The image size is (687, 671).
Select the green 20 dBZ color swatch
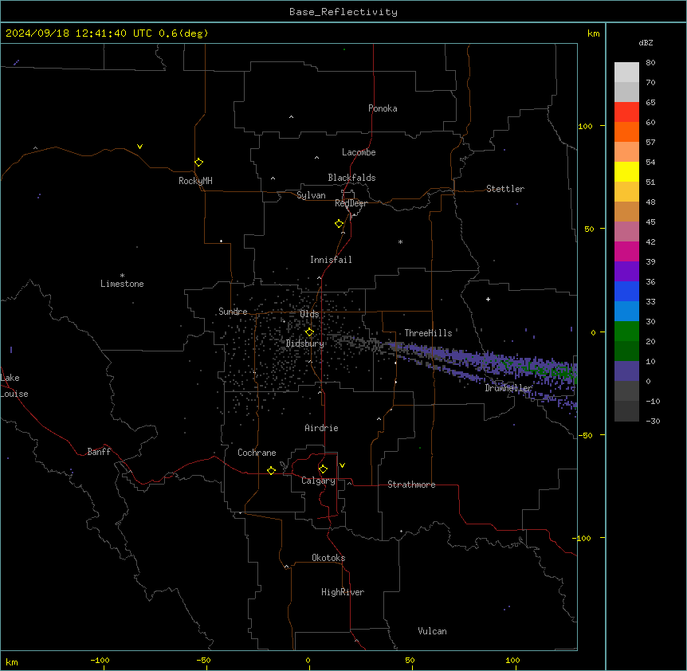coord(626,331)
